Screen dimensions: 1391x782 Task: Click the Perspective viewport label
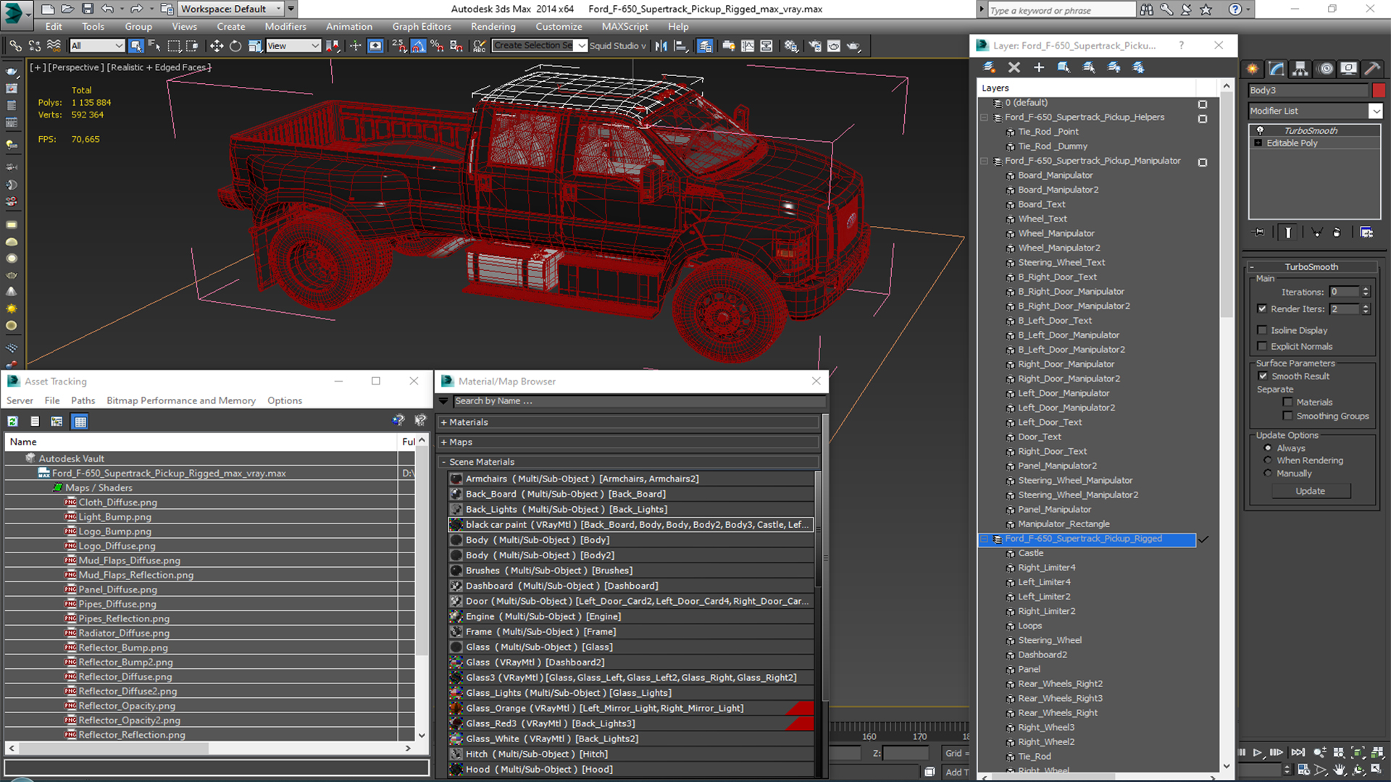(75, 67)
